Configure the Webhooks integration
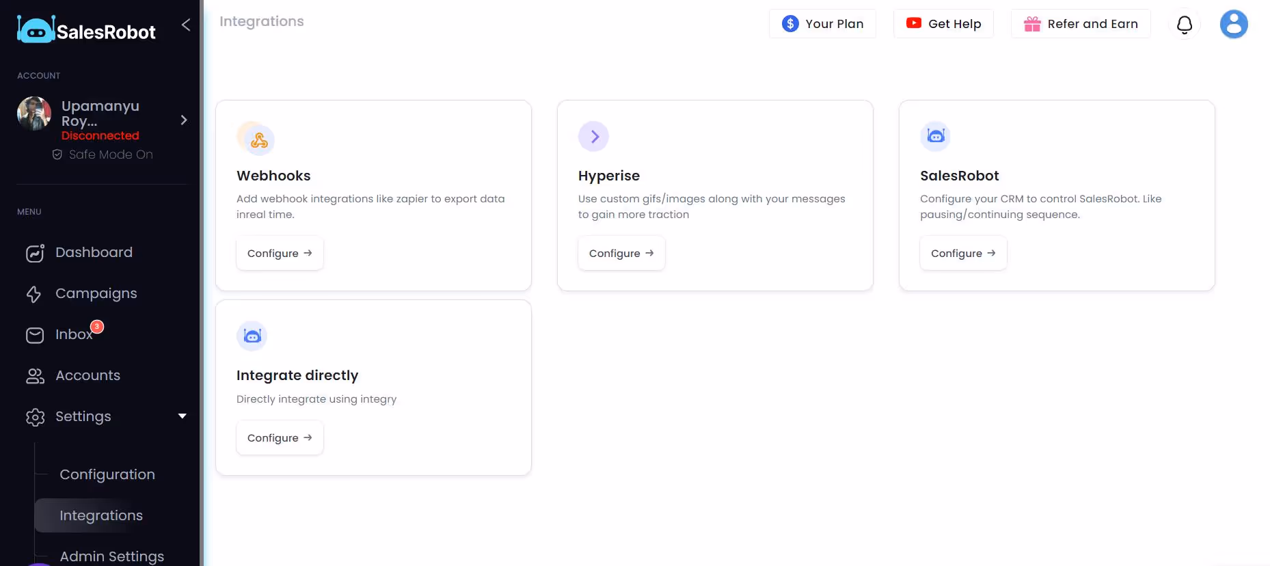The image size is (1270, 566). tap(280, 253)
